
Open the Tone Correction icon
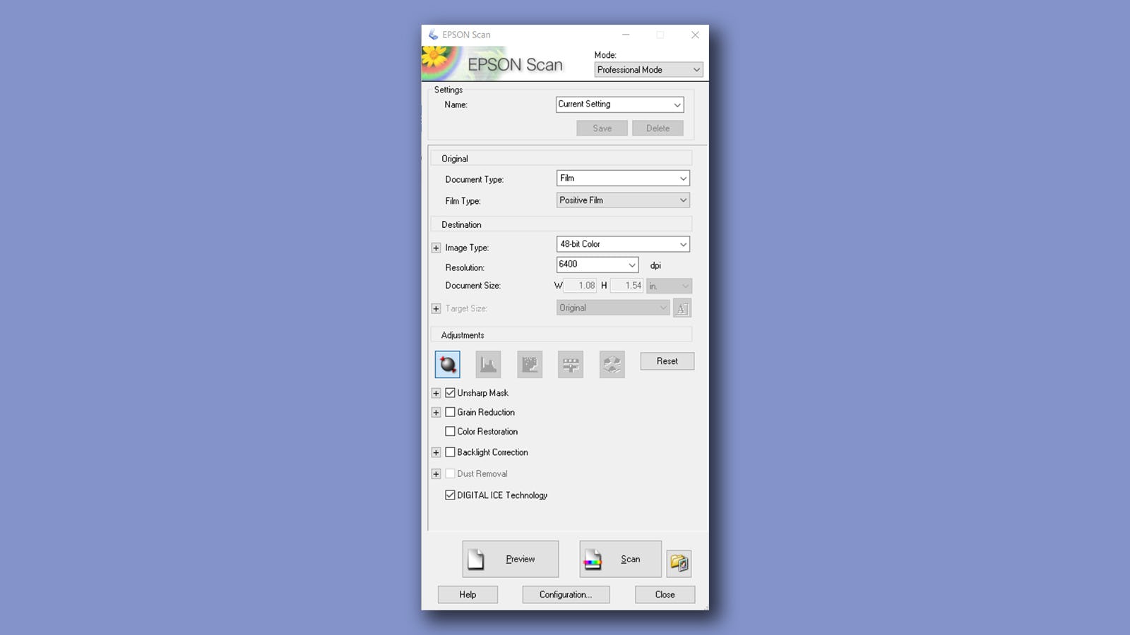click(530, 364)
